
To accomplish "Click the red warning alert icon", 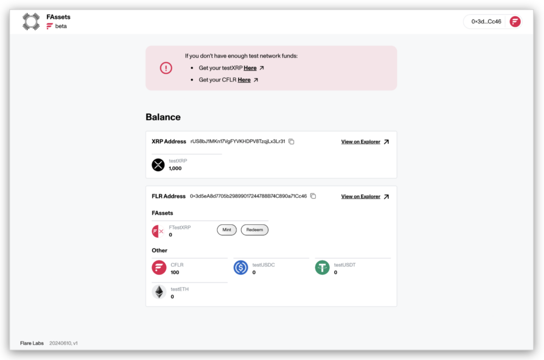I will tap(166, 68).
